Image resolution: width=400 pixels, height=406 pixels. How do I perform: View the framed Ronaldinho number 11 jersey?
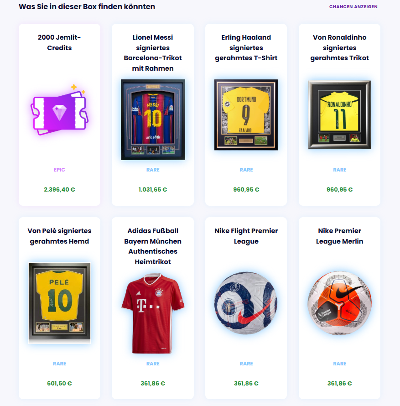(339, 115)
